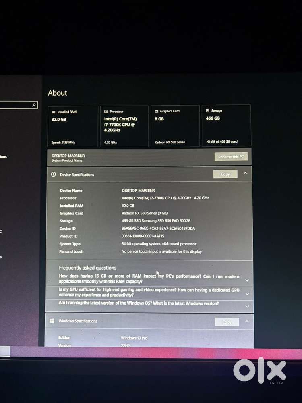302x403 pixels.
Task: Select the Intel Core i7-7700K processor card text
Action: 120,125
